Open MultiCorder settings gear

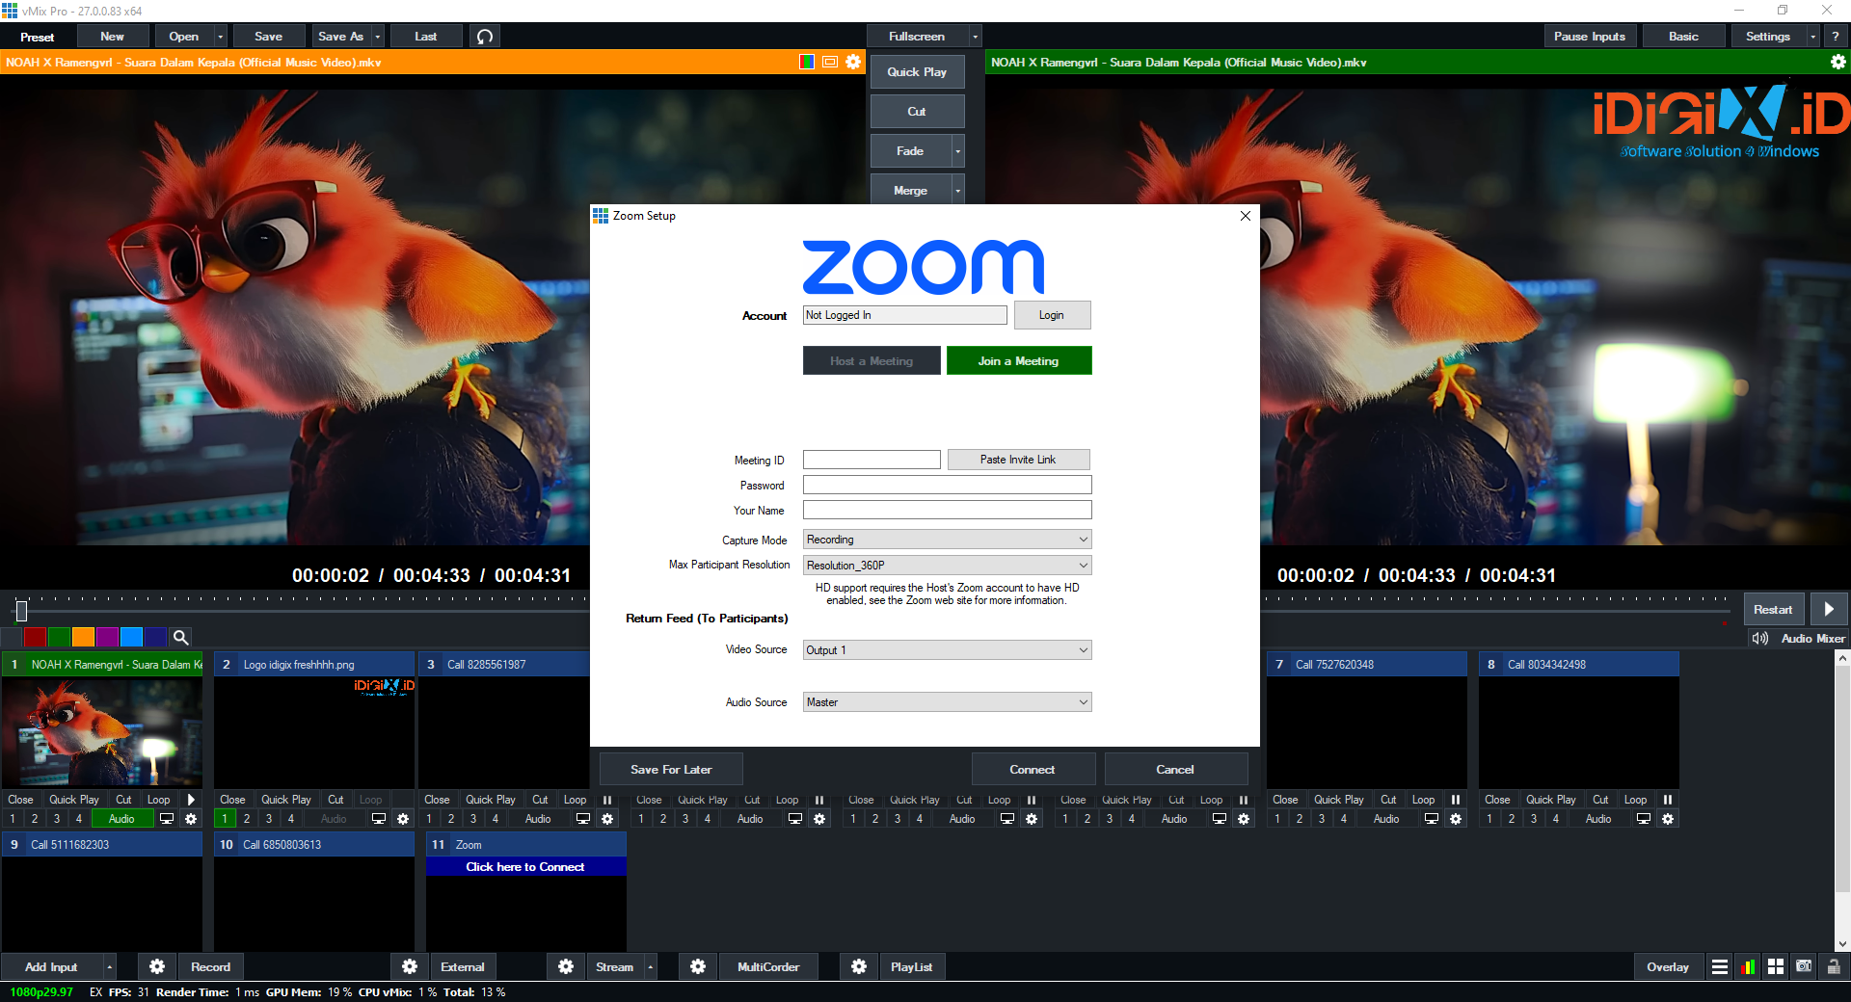click(698, 966)
